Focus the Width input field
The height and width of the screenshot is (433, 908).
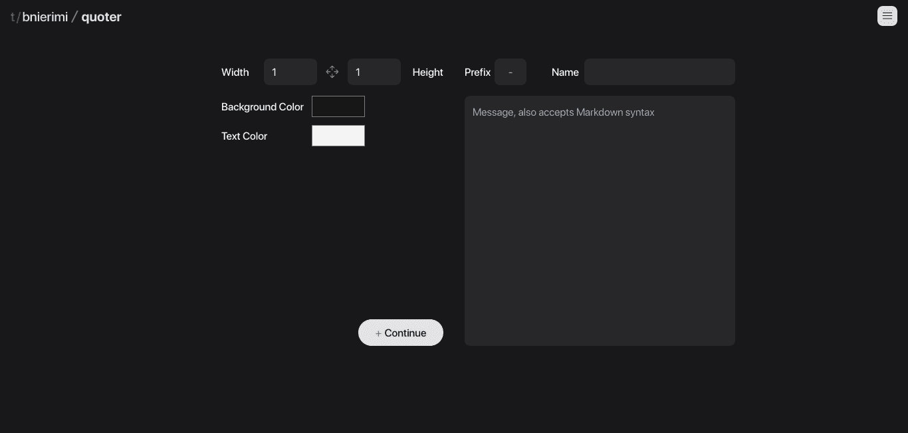[x=290, y=72]
